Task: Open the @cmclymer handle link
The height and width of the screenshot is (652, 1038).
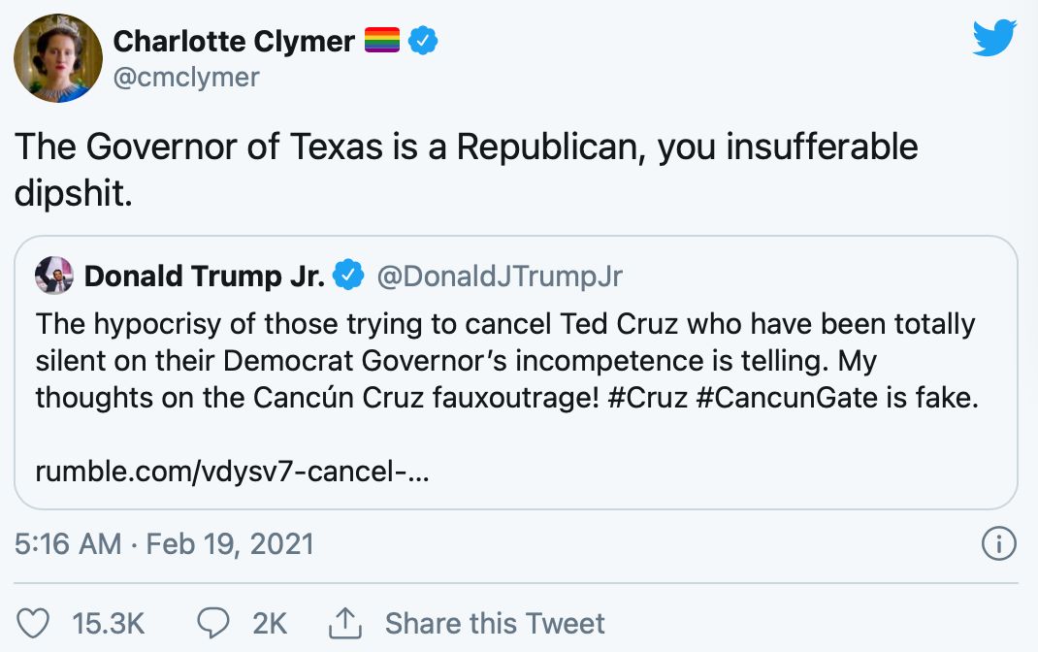Action: click(186, 77)
